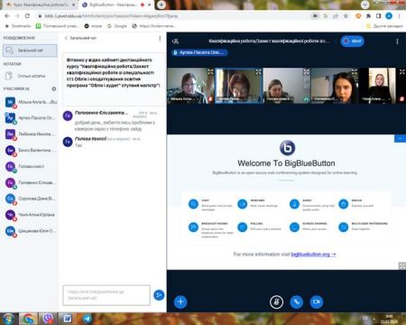406x325 pixels.
Task: Open the tab search chevron
Action: tap(365, 5)
